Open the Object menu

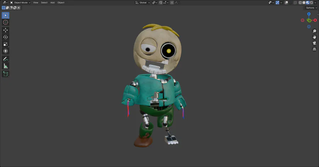pos(61,2)
